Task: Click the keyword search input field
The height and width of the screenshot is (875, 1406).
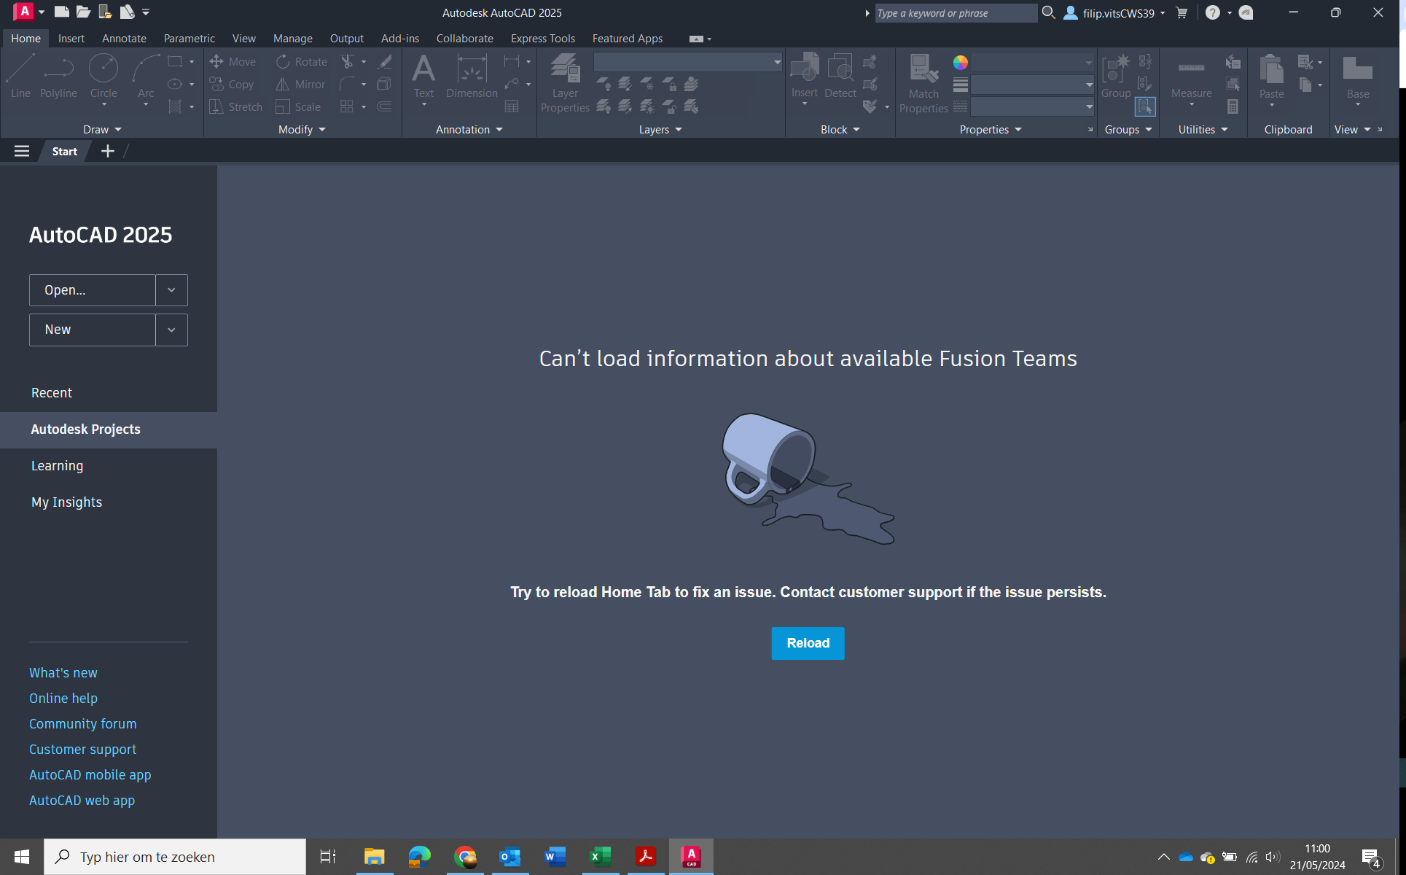Action: tap(955, 13)
